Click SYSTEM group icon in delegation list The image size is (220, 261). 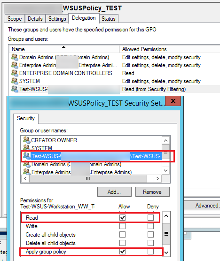15,81
